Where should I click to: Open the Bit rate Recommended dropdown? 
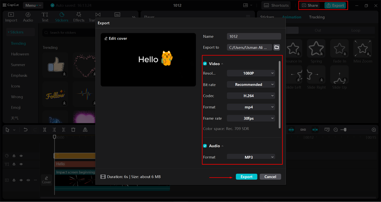click(x=251, y=85)
